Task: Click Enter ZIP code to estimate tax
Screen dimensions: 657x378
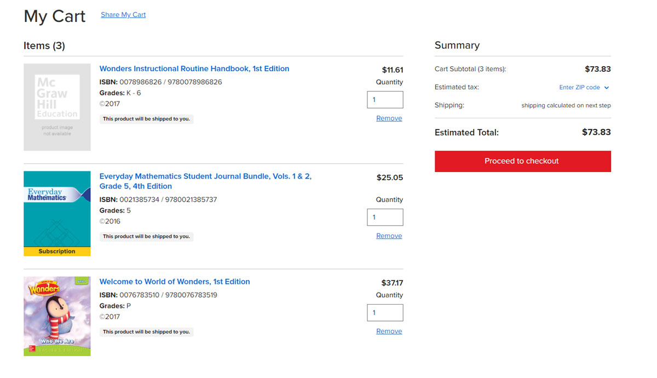Action: [578, 87]
